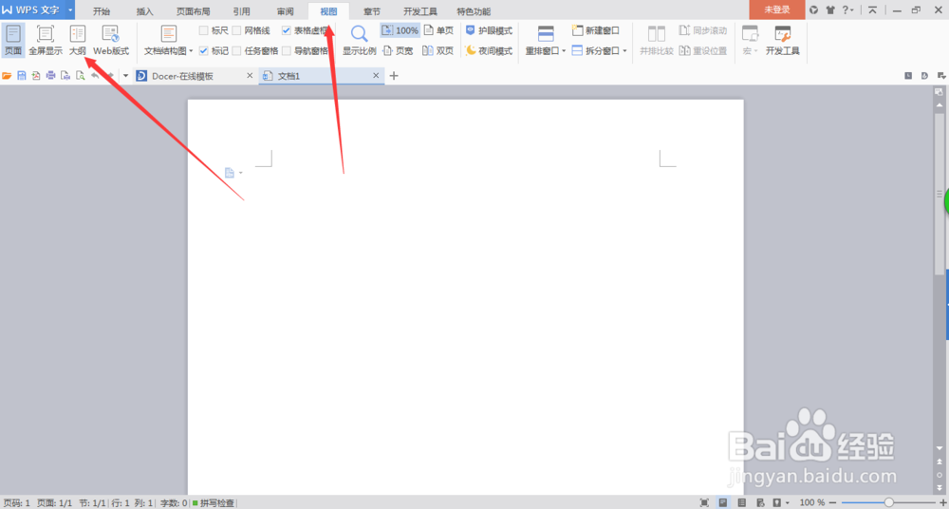Select 双页 two pages view
Screen dimensions: 949x509
point(438,51)
